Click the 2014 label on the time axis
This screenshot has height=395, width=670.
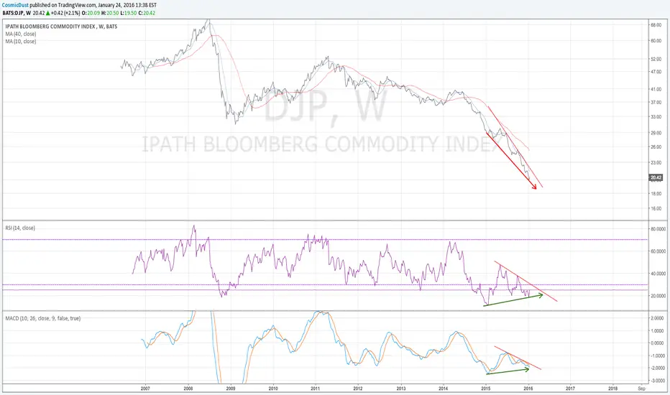point(443,389)
